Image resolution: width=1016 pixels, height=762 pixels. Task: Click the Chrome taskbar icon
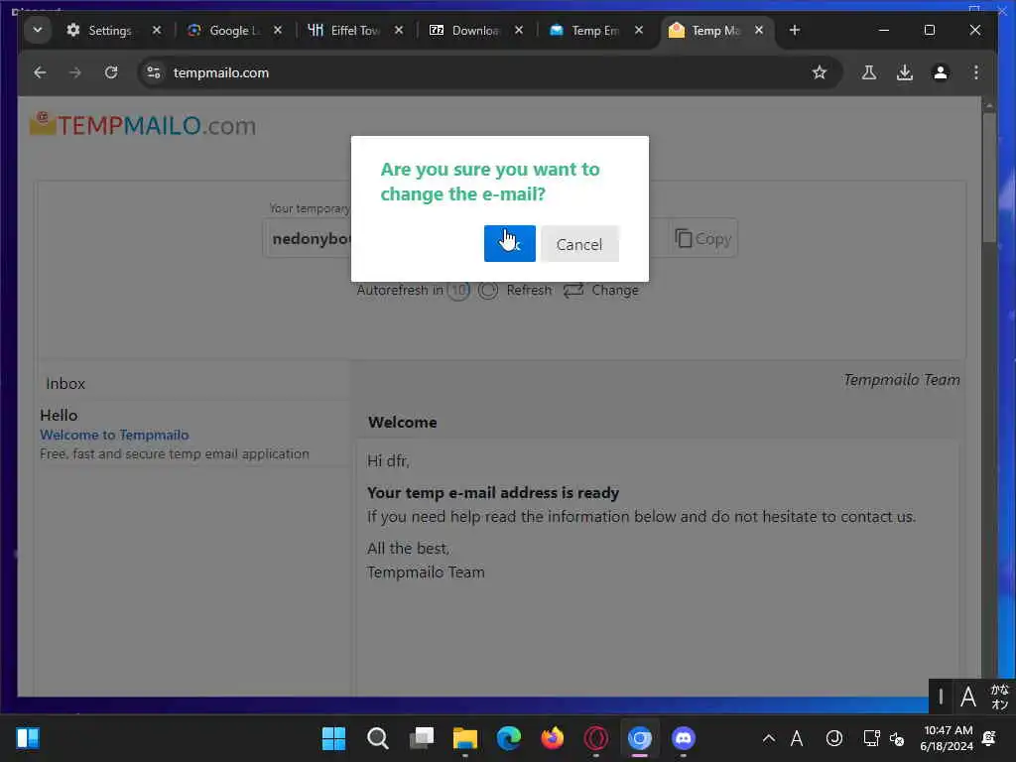[x=640, y=738]
